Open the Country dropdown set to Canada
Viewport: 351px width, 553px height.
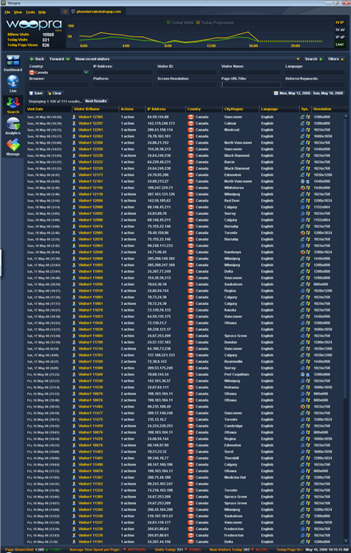click(x=86, y=72)
